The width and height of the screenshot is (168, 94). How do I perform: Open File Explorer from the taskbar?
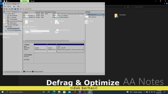pyautogui.click(x=59, y=92)
